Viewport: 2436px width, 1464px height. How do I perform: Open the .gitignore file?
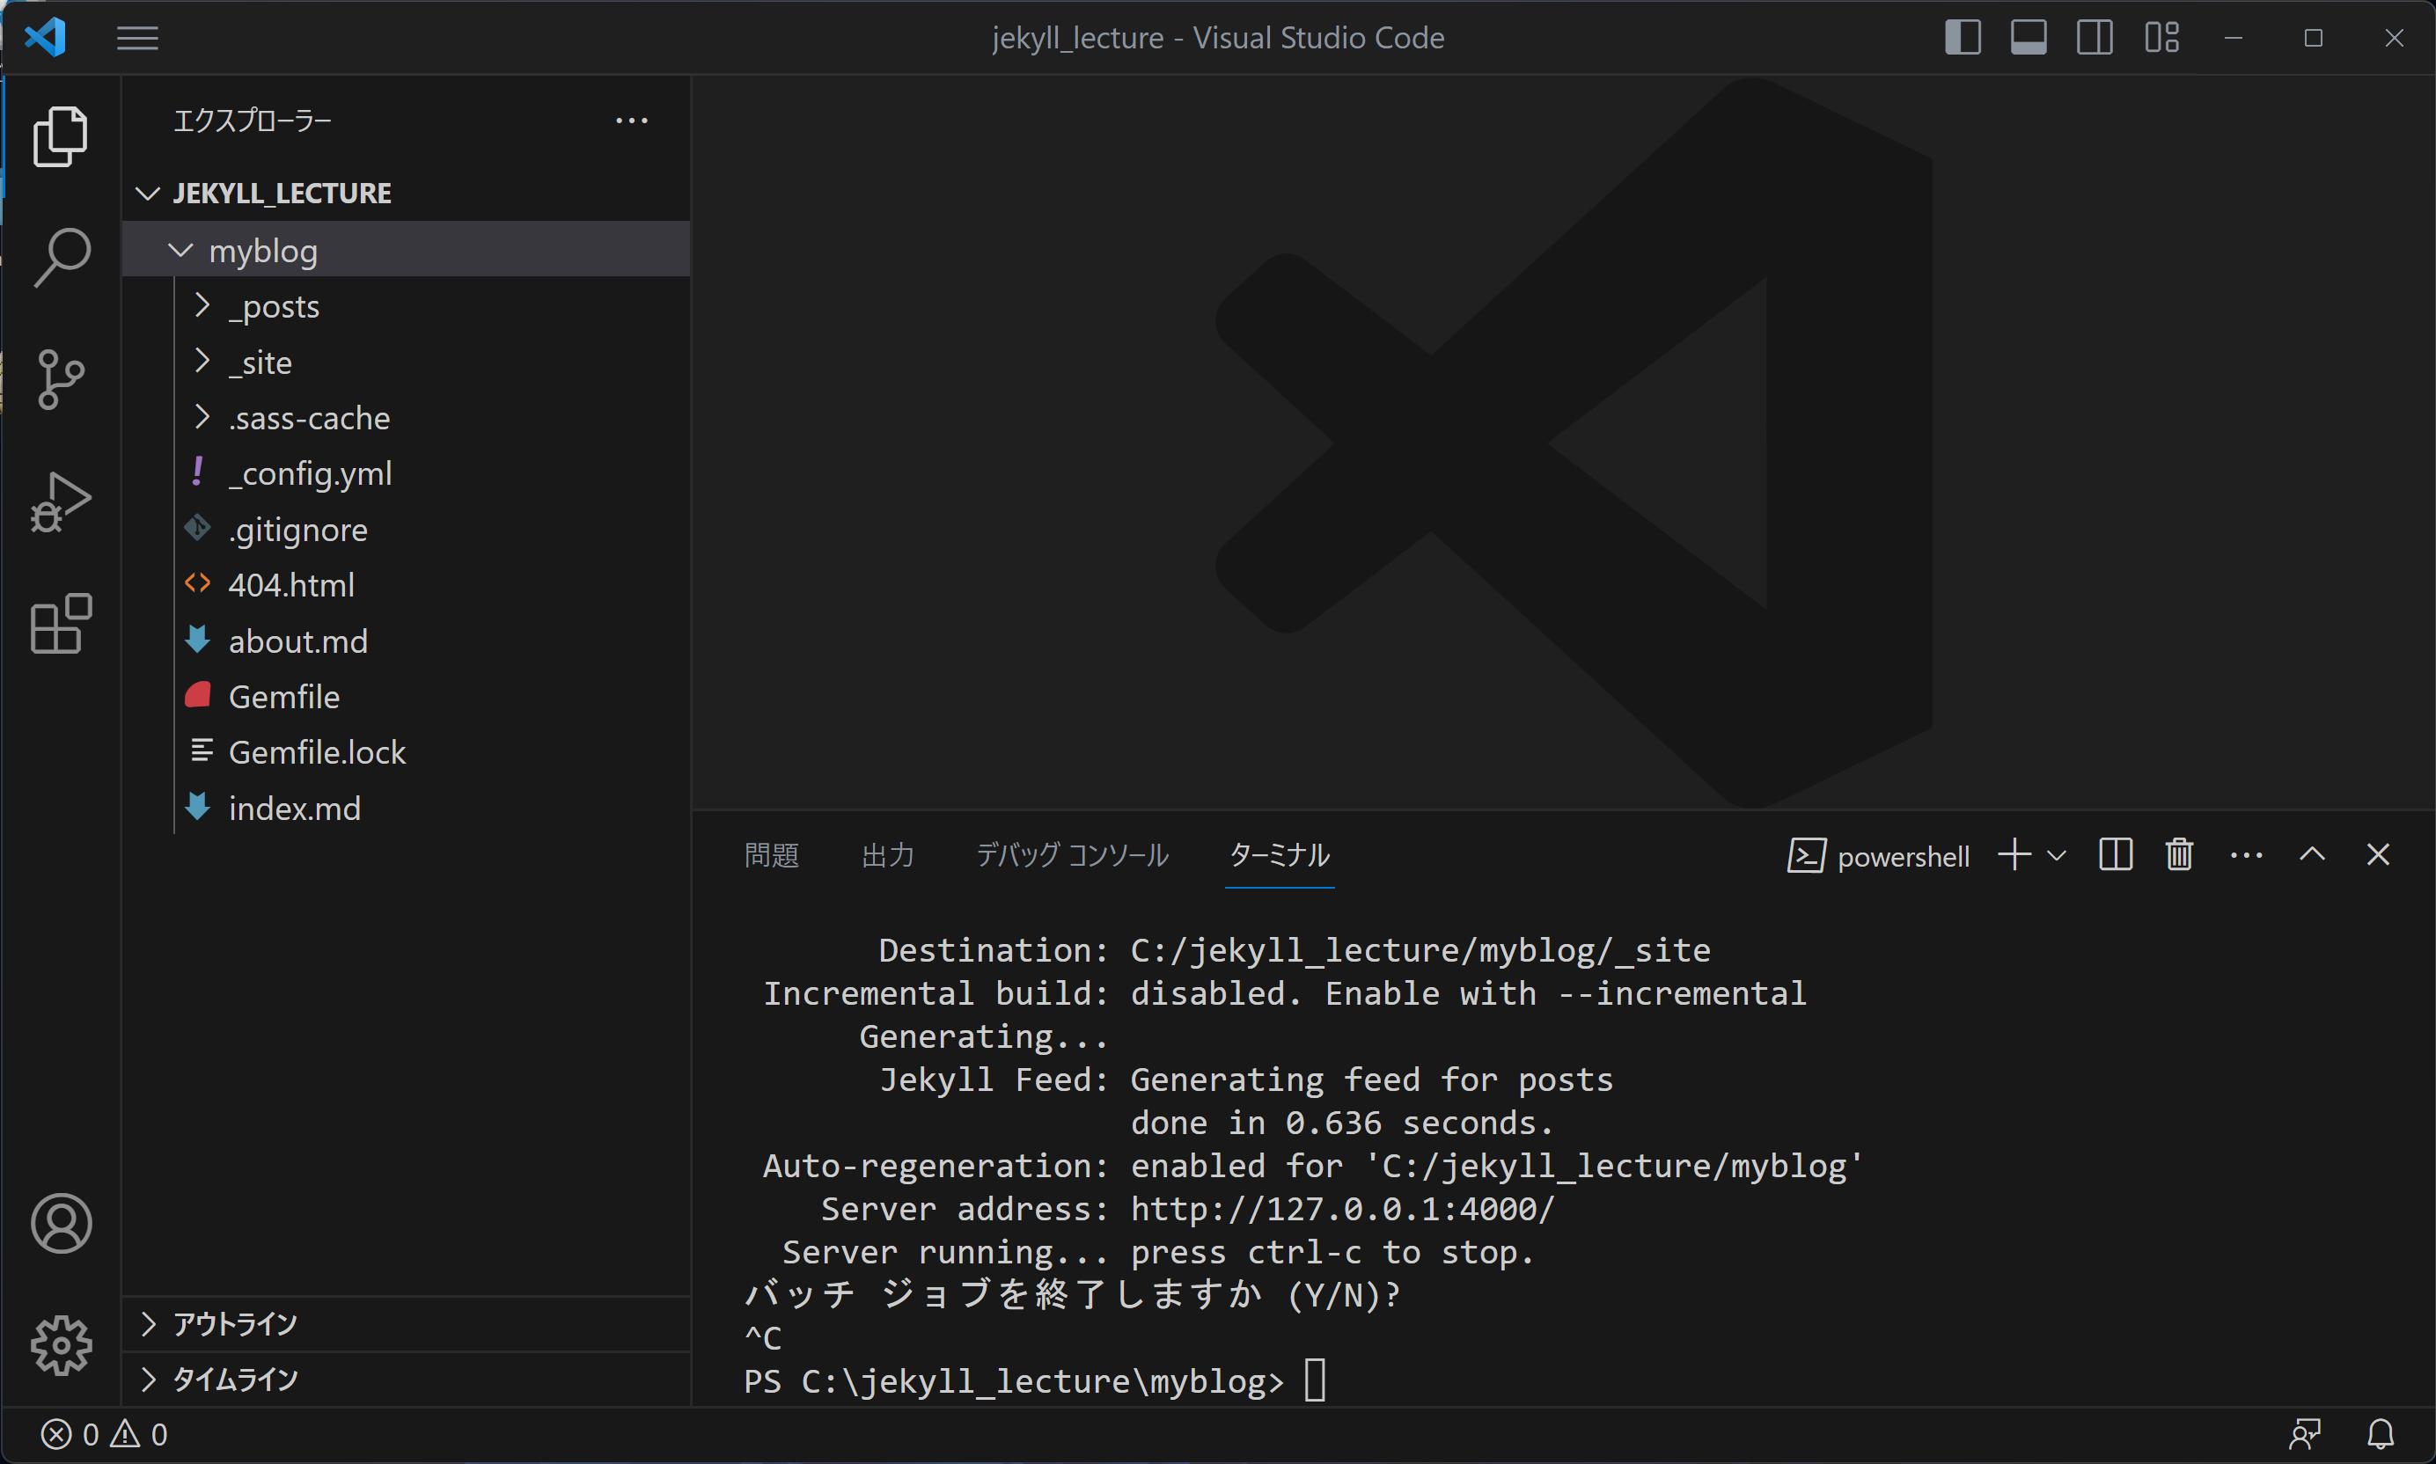tap(405, 530)
